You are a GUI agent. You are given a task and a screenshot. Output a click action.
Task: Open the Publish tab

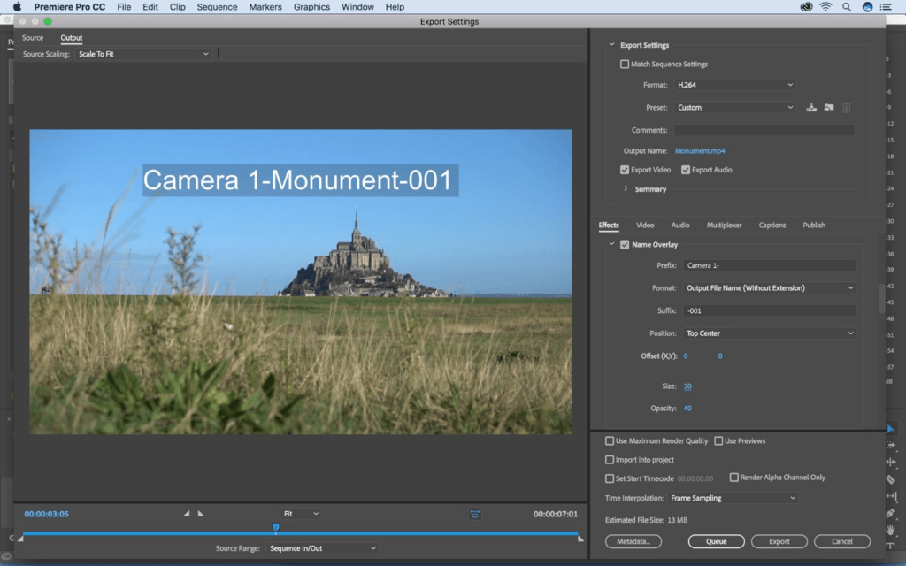pos(814,226)
